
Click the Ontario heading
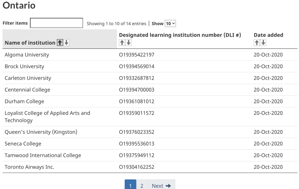pyautogui.click(x=19, y=5)
